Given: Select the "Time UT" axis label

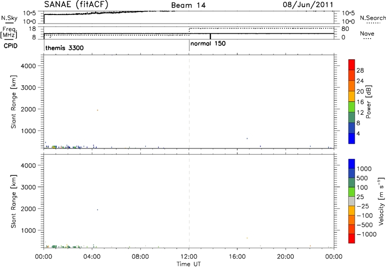Looking at the screenshot, I should [189, 264].
